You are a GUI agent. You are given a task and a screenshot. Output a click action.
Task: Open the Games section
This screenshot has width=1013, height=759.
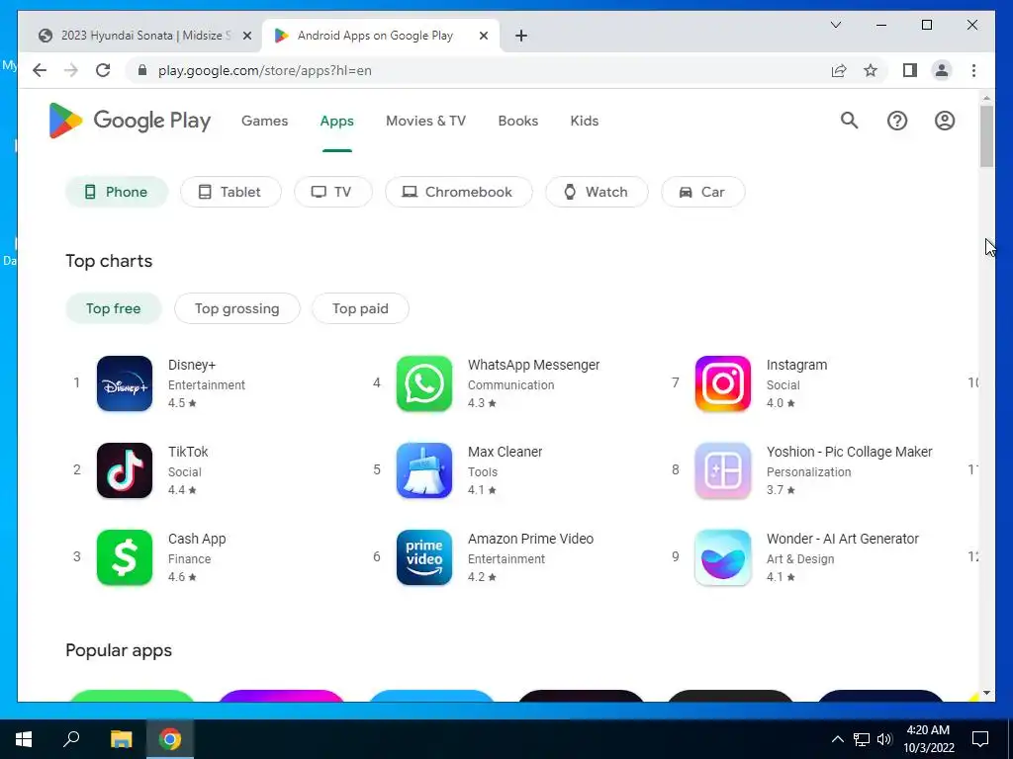265,121
